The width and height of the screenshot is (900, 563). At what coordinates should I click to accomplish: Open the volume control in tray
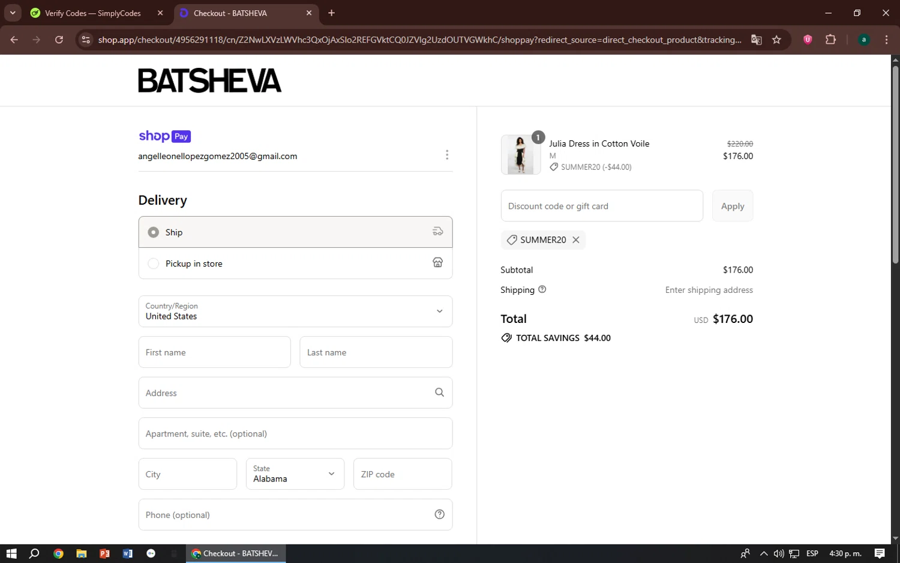[779, 553]
